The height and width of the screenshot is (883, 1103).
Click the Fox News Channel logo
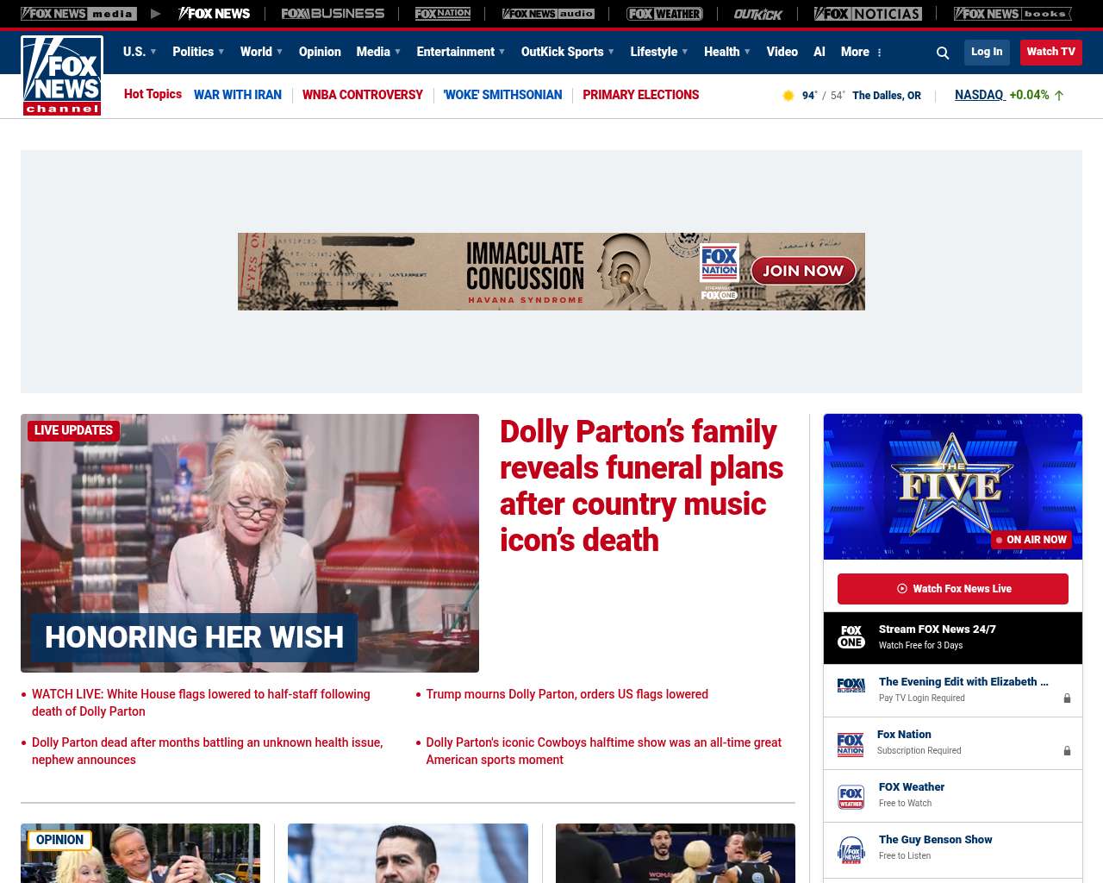click(62, 76)
